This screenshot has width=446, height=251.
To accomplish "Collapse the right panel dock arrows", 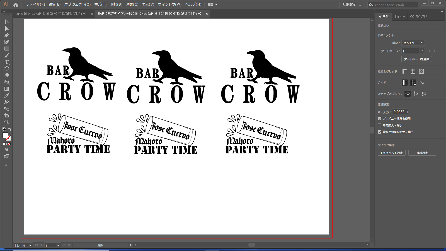I will click(442, 11).
